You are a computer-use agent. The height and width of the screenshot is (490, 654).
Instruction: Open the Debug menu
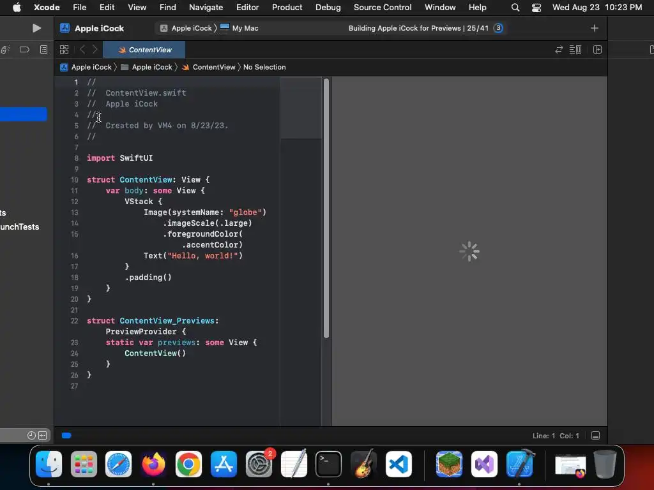pyautogui.click(x=328, y=7)
